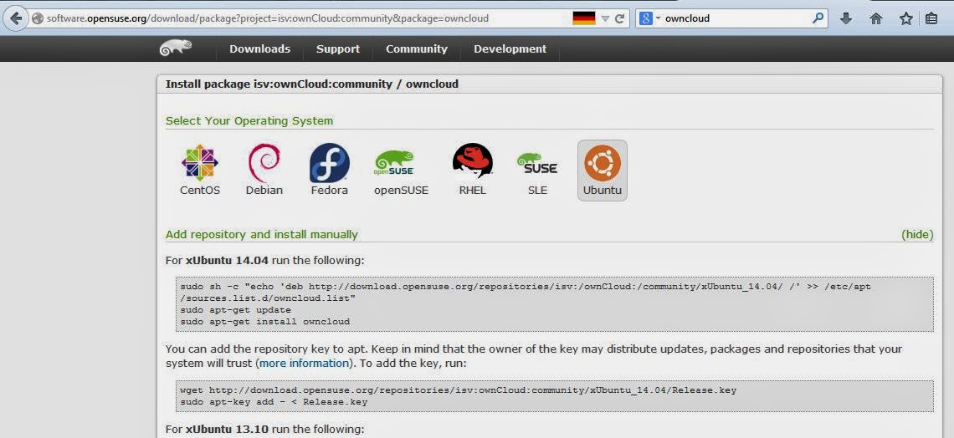Open the 'more information' link
This screenshot has height=438, width=954.
pyautogui.click(x=304, y=364)
